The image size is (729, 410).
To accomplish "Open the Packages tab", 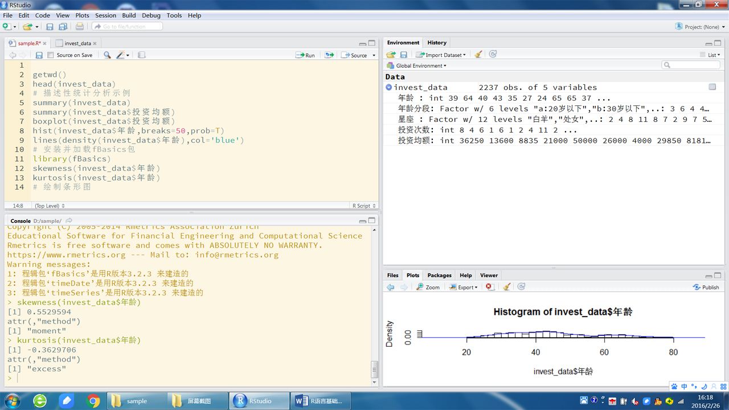I will click(x=439, y=275).
